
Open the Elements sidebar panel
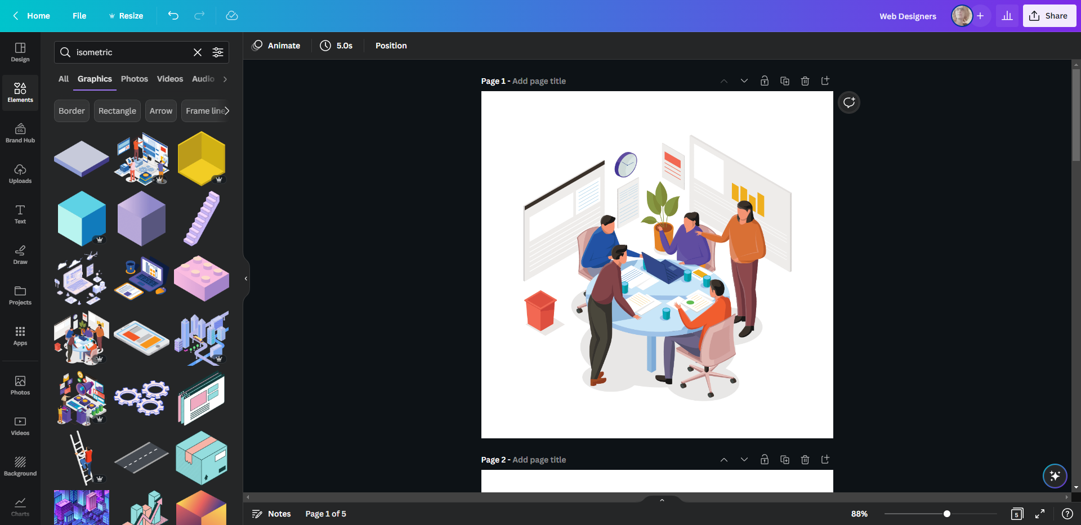(x=20, y=92)
